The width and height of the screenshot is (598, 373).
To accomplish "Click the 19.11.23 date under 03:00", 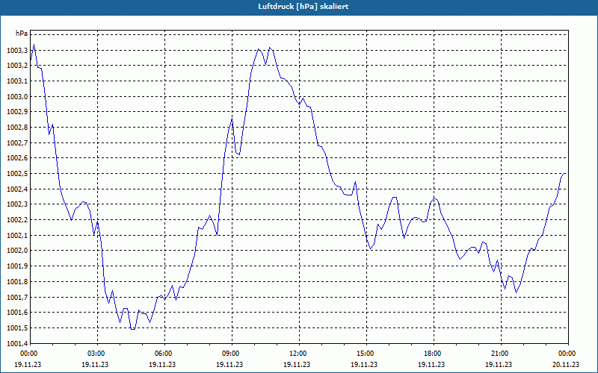I will [95, 364].
